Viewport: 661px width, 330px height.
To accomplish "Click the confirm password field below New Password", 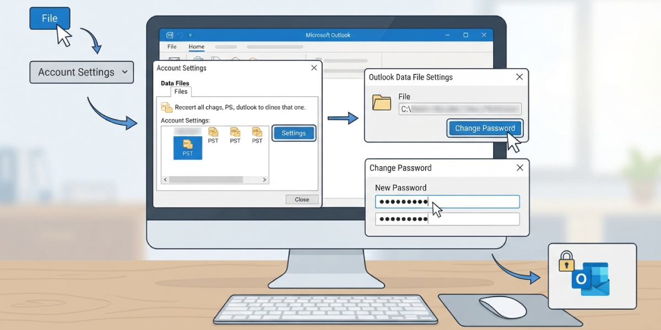I will (x=447, y=219).
